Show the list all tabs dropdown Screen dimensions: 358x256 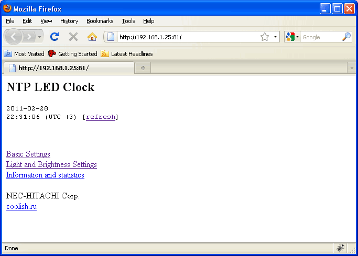(352, 68)
